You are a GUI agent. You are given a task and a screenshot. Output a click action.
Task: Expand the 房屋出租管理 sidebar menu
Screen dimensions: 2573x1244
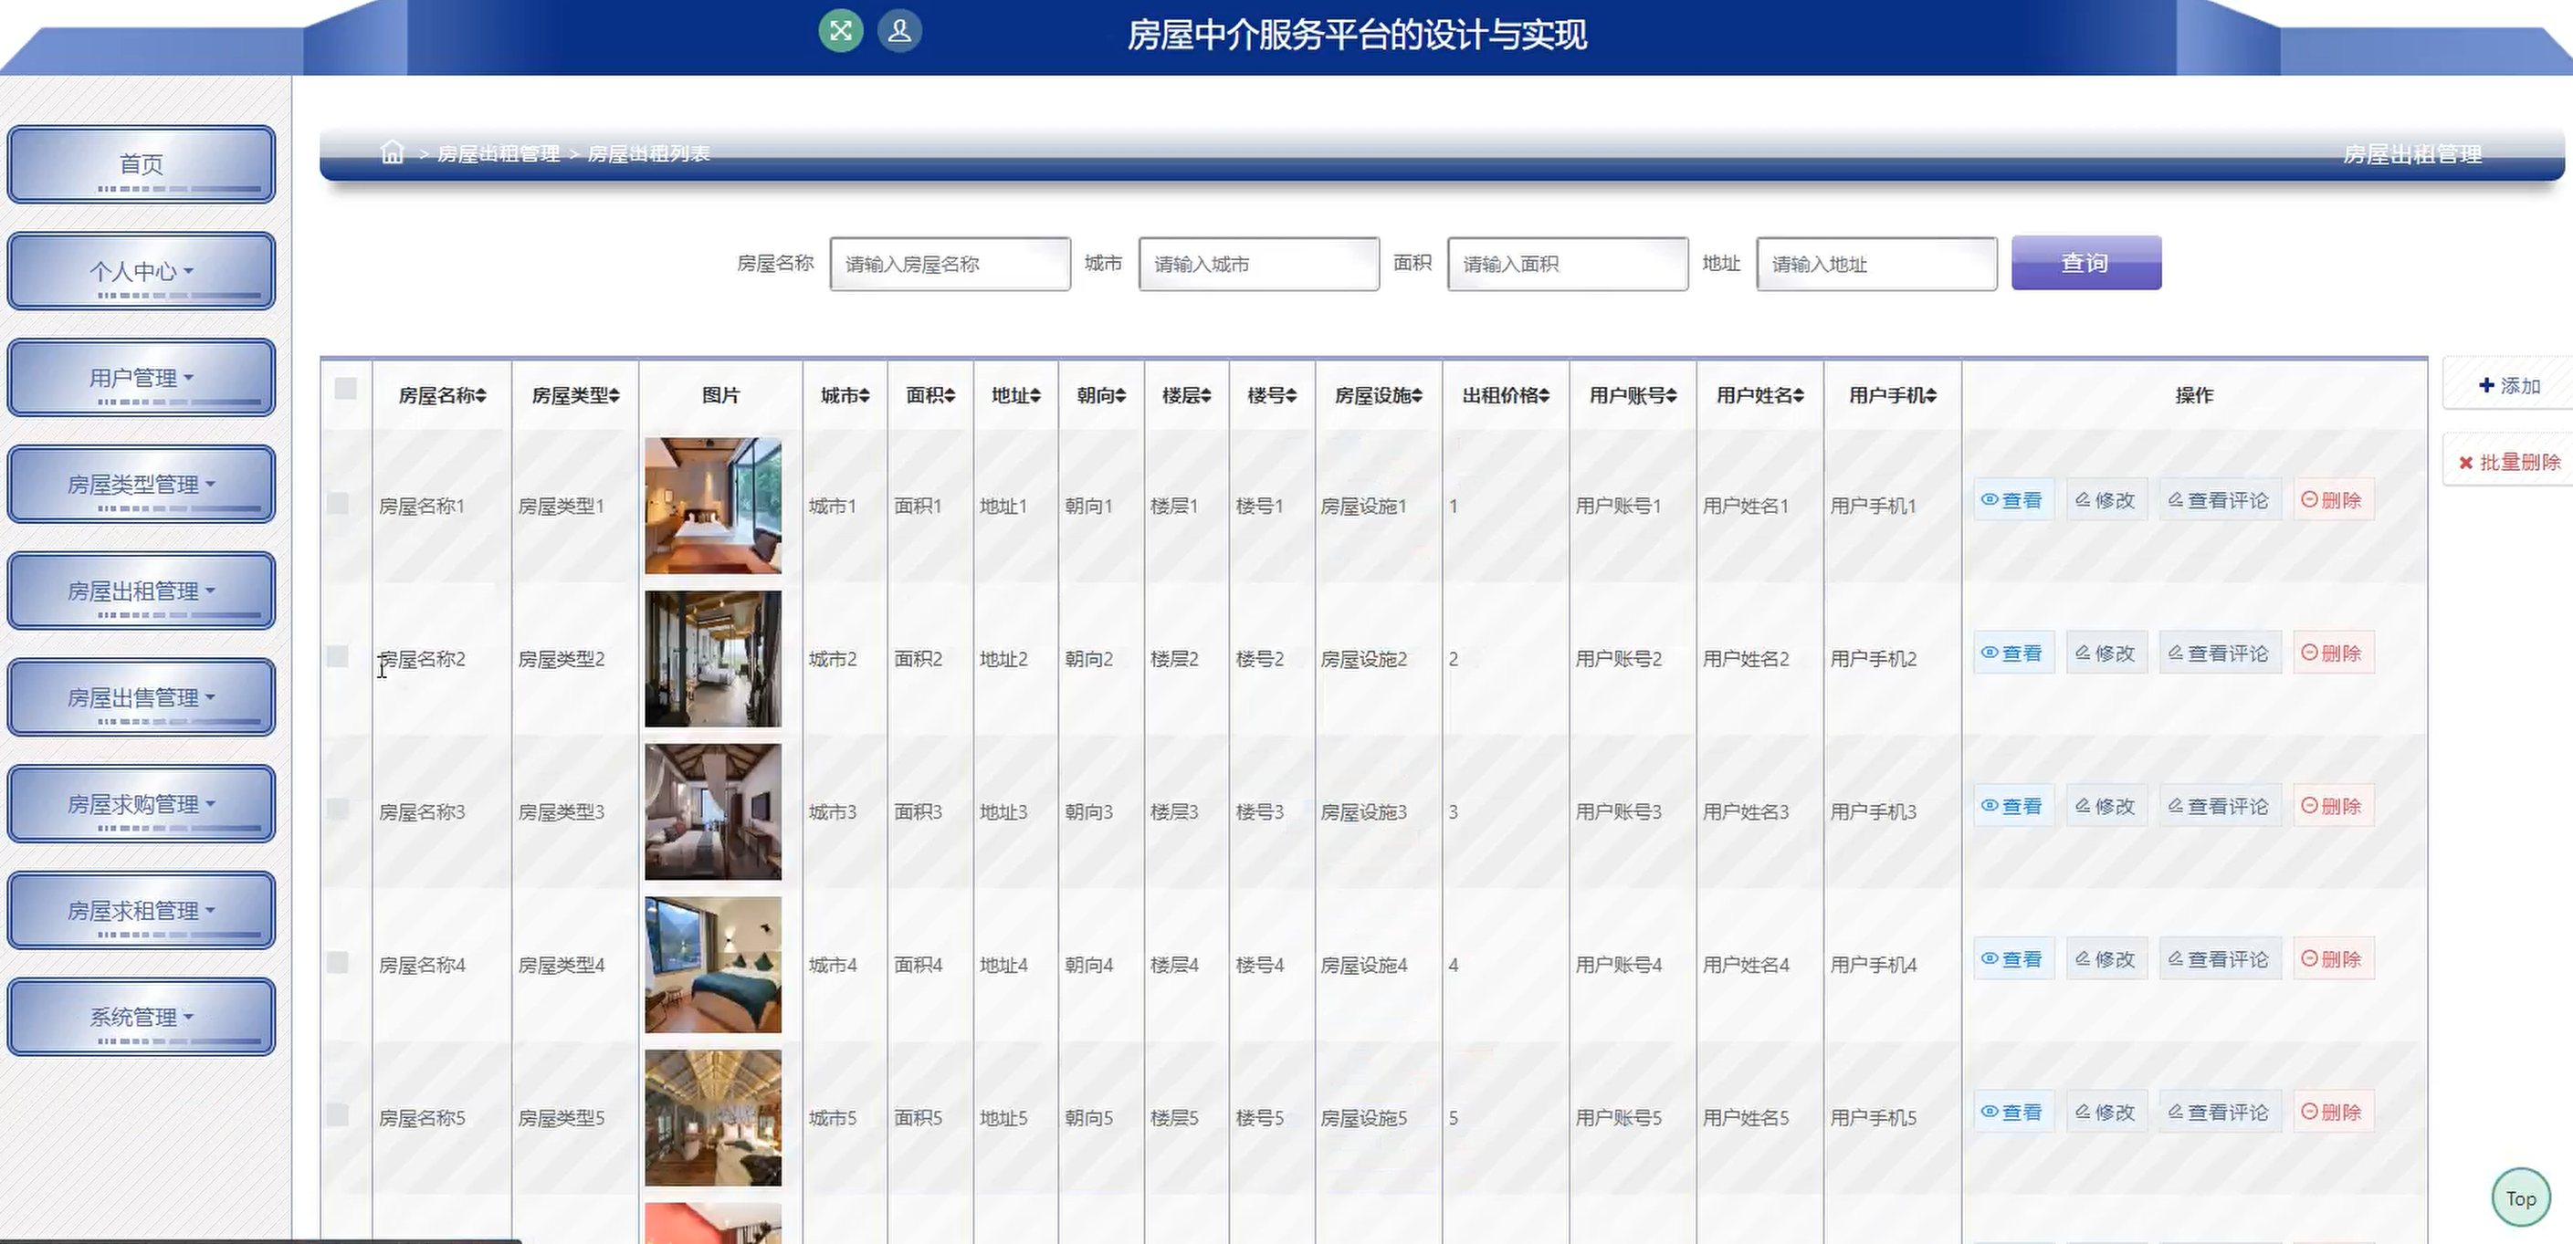tap(141, 591)
